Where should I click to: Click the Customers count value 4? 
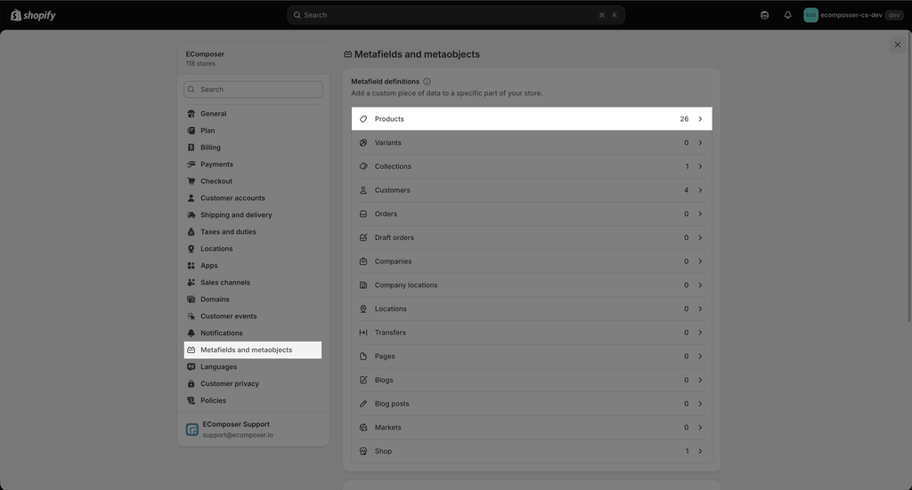(x=687, y=190)
